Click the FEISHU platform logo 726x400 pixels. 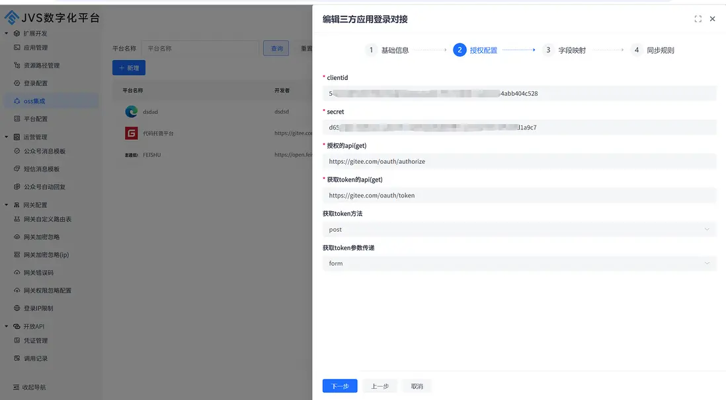132,155
